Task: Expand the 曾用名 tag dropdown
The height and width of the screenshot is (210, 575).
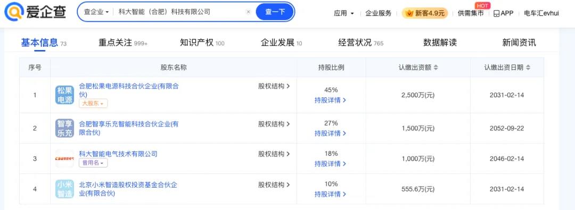Action: pos(93,163)
